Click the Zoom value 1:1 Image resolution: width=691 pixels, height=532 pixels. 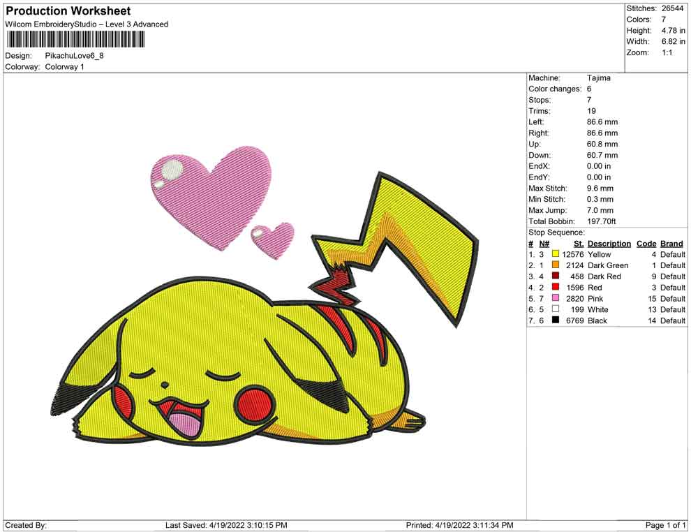coord(667,52)
